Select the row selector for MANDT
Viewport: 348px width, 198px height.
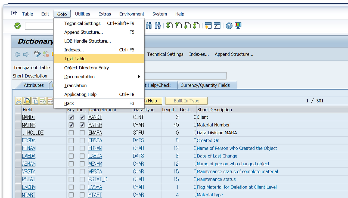[x=18, y=117]
